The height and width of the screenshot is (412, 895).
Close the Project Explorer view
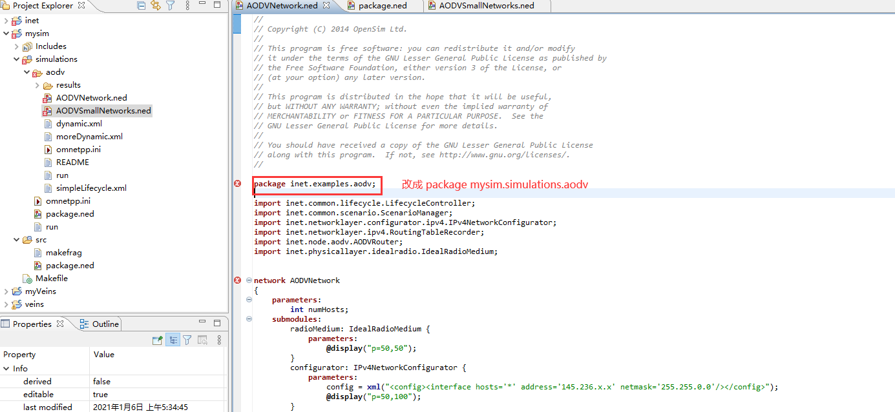tap(81, 5)
